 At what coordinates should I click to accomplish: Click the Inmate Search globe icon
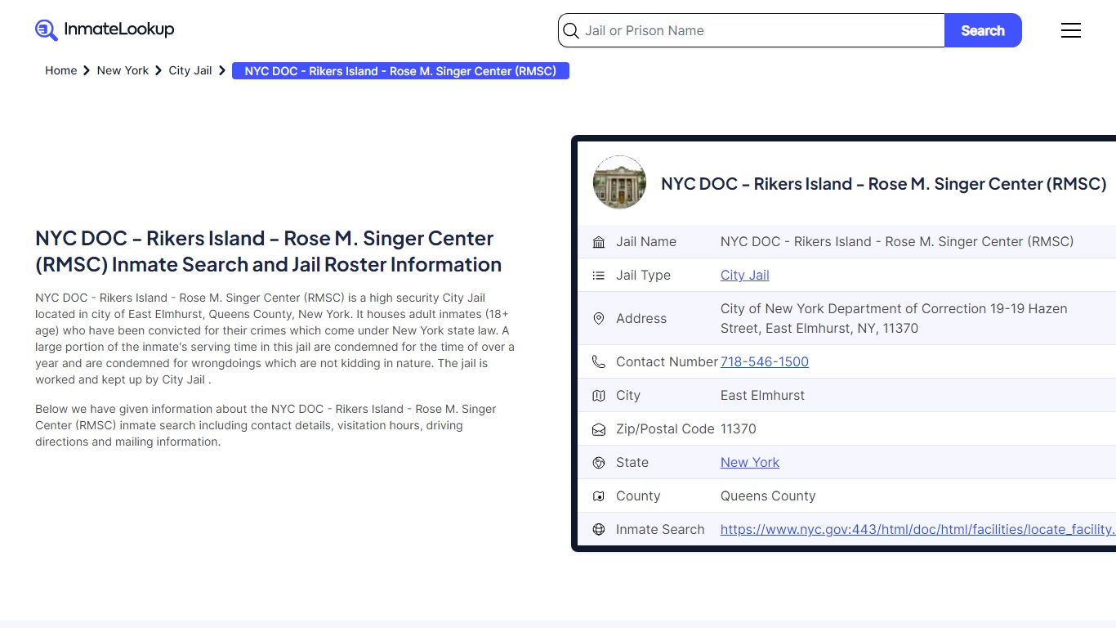599,530
